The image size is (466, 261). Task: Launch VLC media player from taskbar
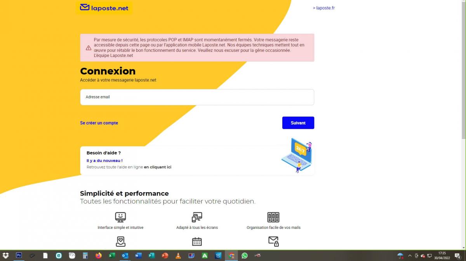178,256
